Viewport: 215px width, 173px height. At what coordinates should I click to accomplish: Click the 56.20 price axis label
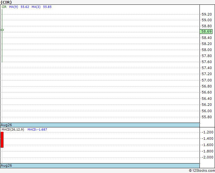click(x=207, y=105)
